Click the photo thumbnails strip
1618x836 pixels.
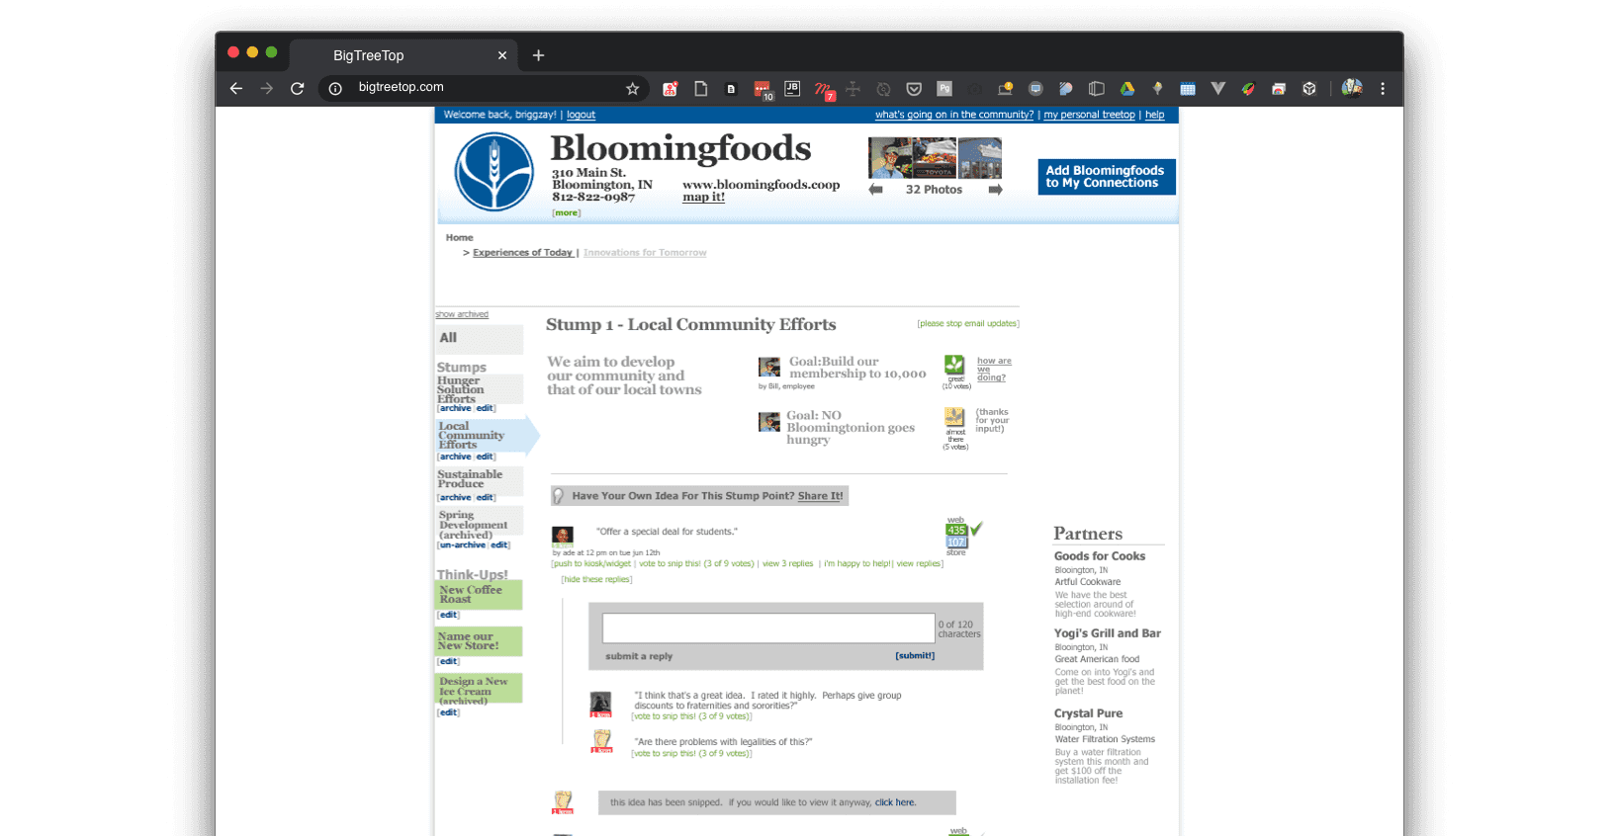[x=935, y=158]
